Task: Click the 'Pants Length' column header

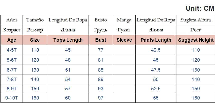Action: coord(156,40)
